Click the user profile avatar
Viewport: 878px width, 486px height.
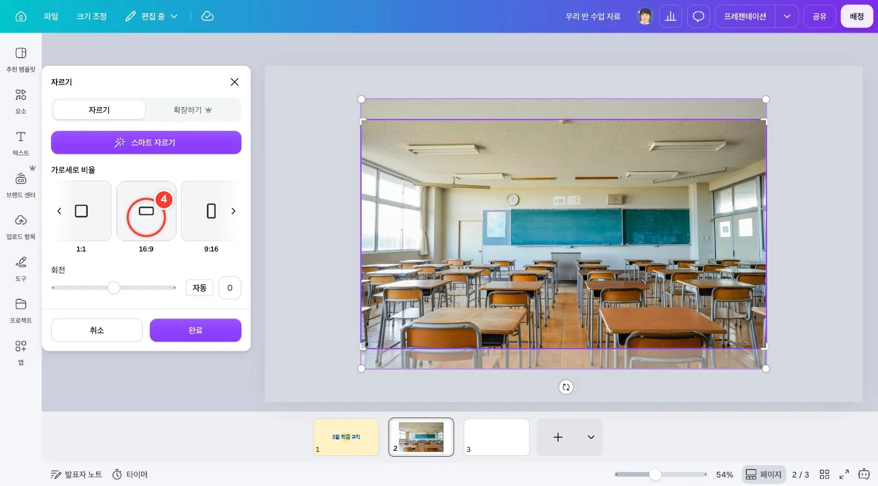(x=645, y=16)
